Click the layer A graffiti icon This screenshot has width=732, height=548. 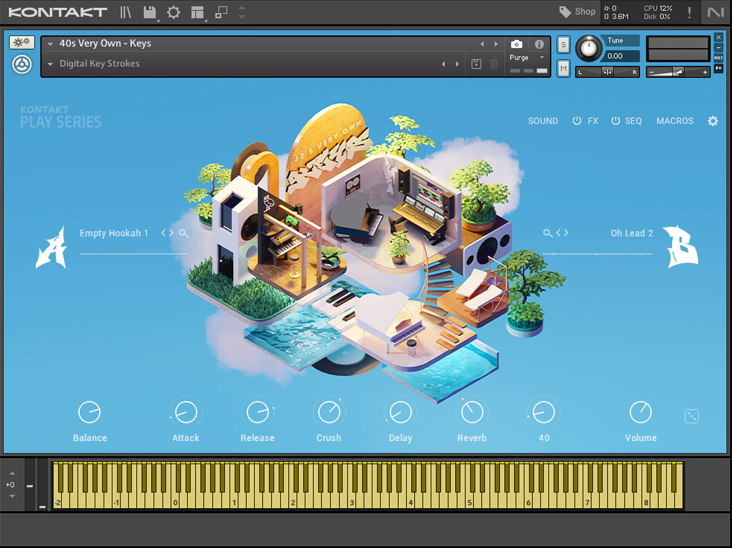click(x=51, y=247)
